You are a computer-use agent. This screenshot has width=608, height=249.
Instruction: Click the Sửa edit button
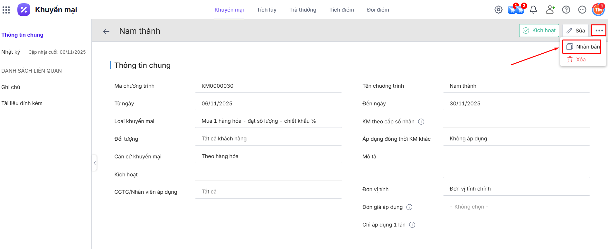point(576,31)
